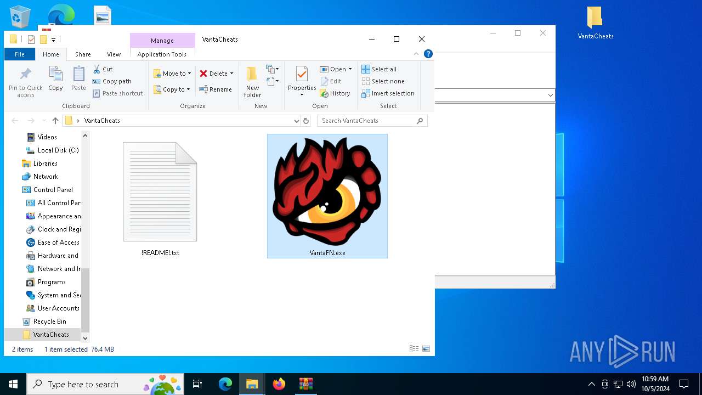702x395 pixels.
Task: Open Local Disk (C:) in navigation pane
Action: [x=58, y=150]
